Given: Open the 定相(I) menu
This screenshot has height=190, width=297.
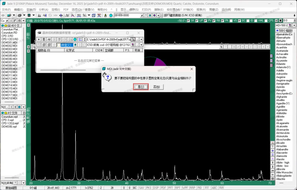Looking at the screenshot, I should (x=56, y=9).
